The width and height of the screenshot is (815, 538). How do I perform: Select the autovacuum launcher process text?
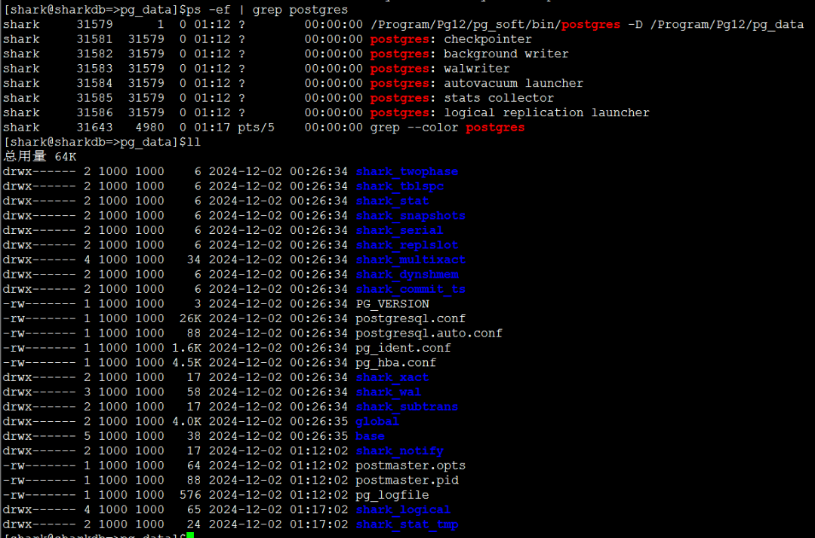(513, 83)
